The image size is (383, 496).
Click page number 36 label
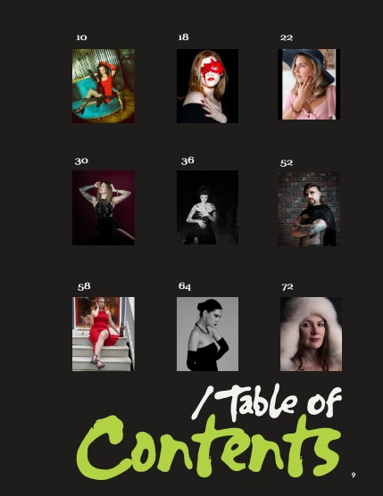[x=187, y=161]
